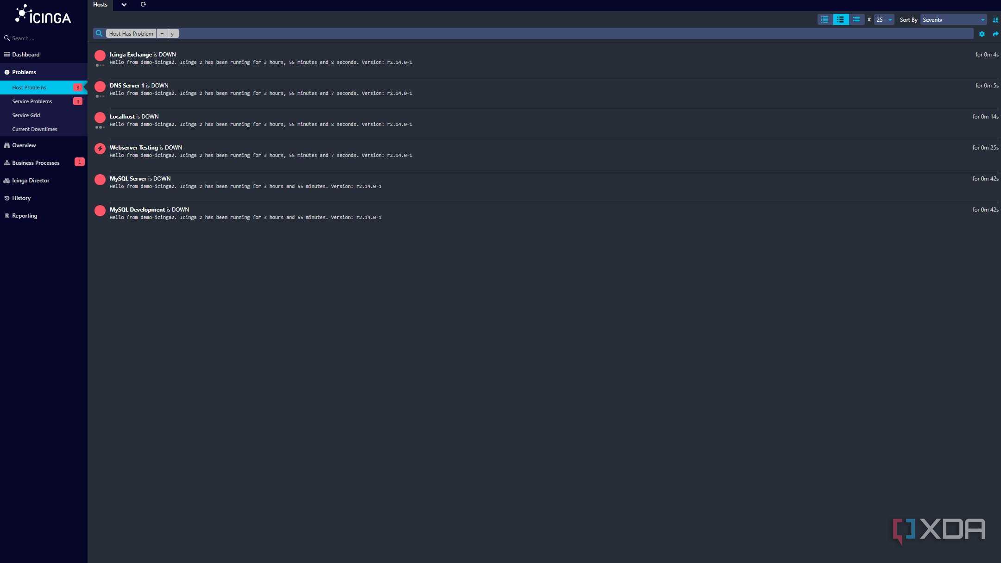Open Icinga Exchange host link

131,54
